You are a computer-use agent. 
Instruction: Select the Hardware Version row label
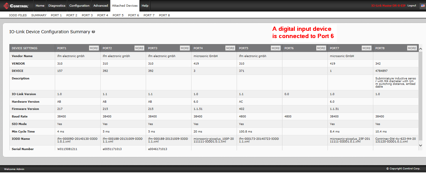(x=25, y=102)
